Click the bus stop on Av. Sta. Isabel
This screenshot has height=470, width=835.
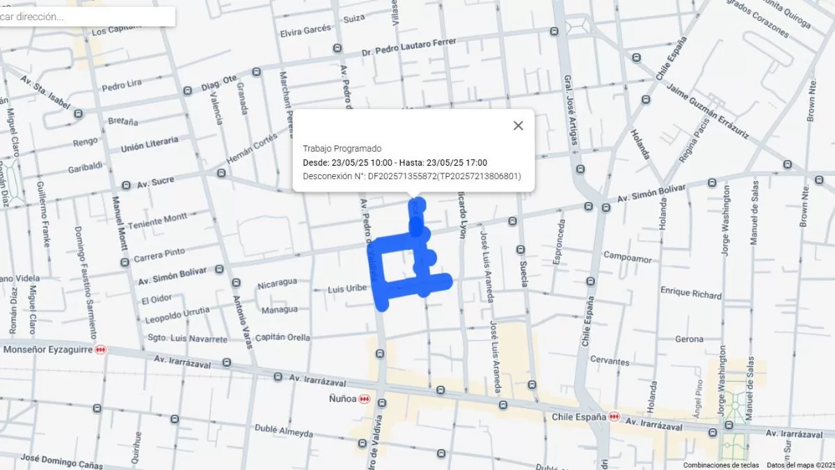78,113
